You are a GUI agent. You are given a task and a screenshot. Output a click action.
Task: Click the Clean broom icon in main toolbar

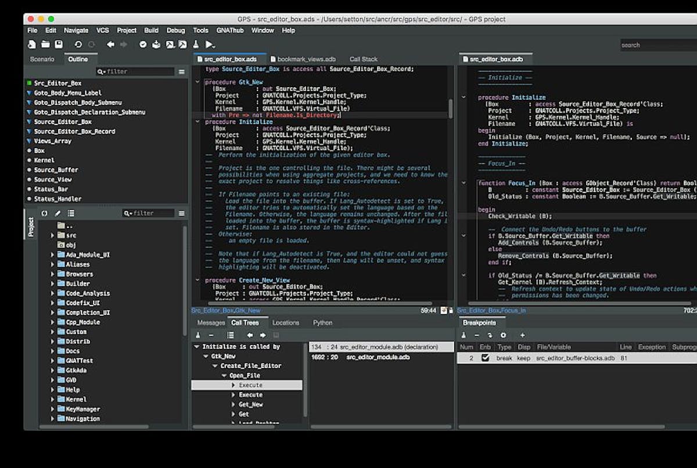pos(196,45)
